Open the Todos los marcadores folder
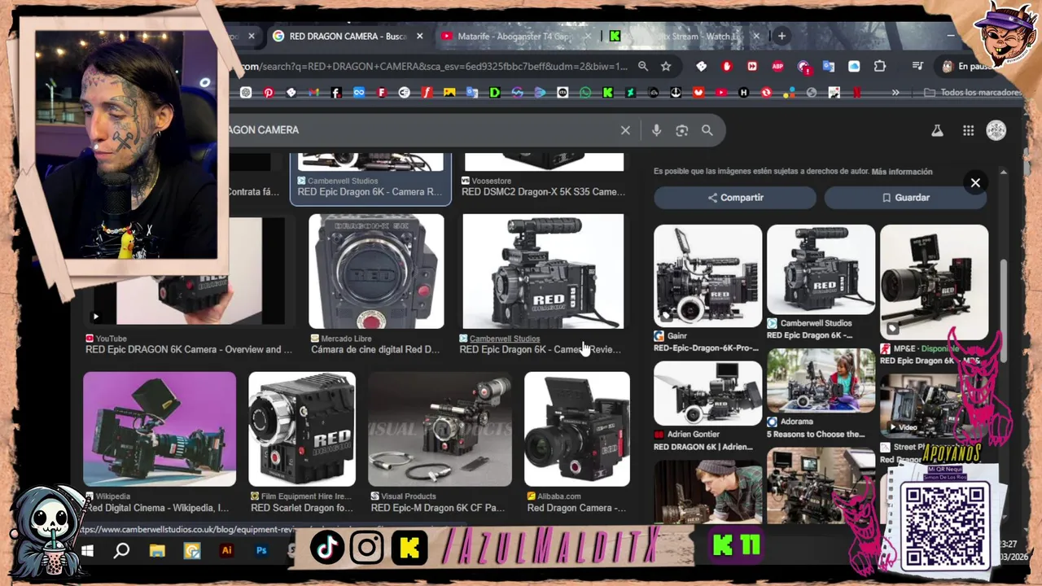The image size is (1042, 586). 972,93
